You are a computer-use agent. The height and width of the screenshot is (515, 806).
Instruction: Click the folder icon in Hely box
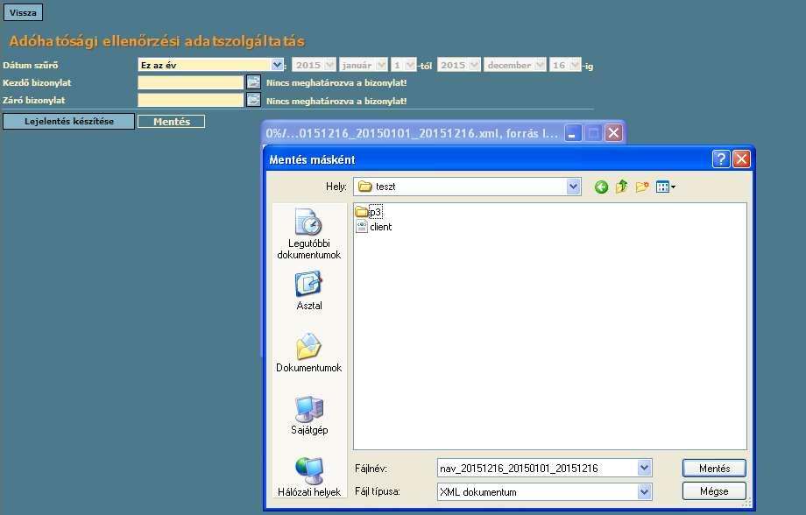(x=365, y=187)
